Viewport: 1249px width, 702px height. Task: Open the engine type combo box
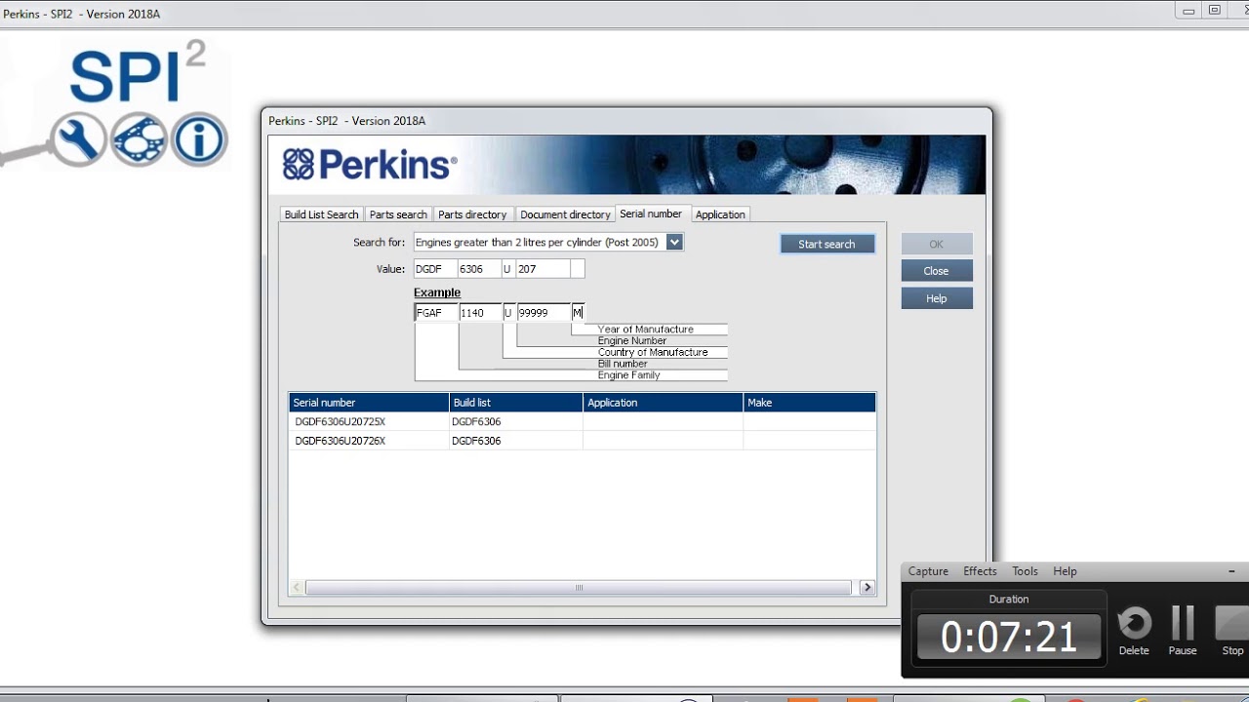548,242
